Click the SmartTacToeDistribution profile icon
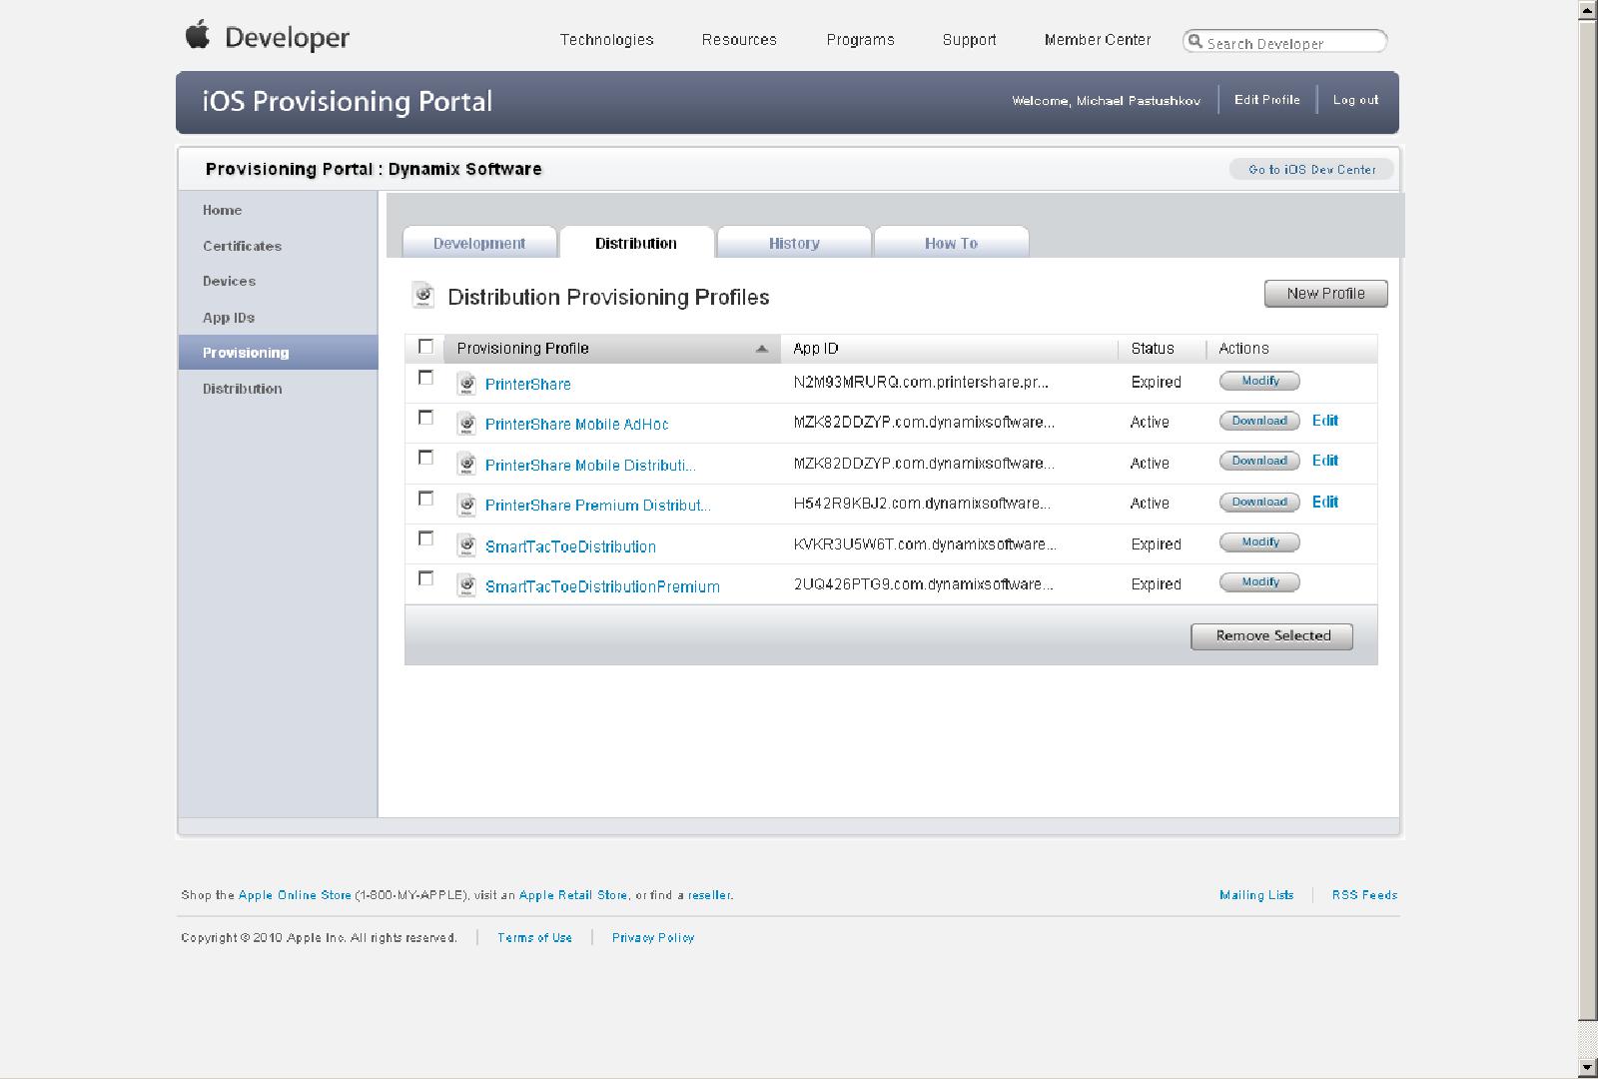 [x=466, y=545]
